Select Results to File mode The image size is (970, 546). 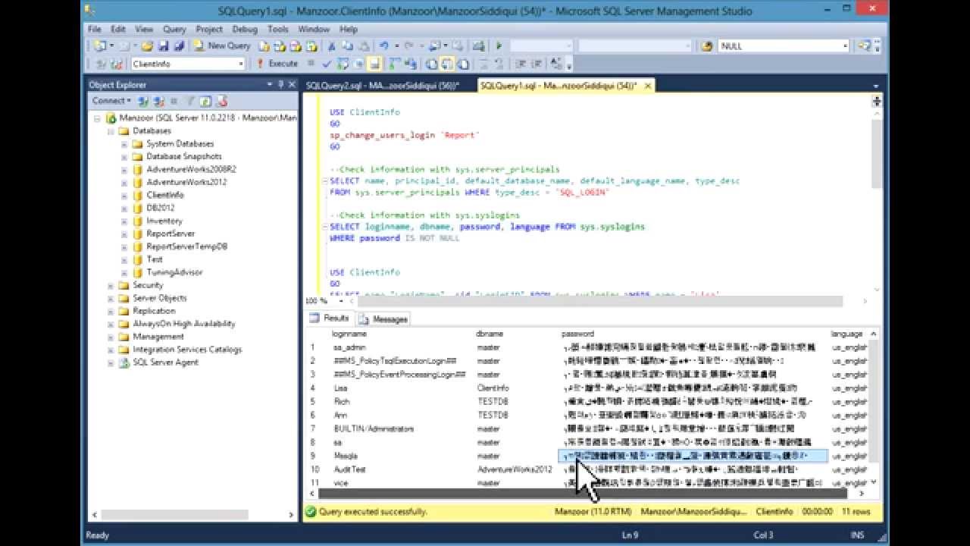[x=463, y=64]
